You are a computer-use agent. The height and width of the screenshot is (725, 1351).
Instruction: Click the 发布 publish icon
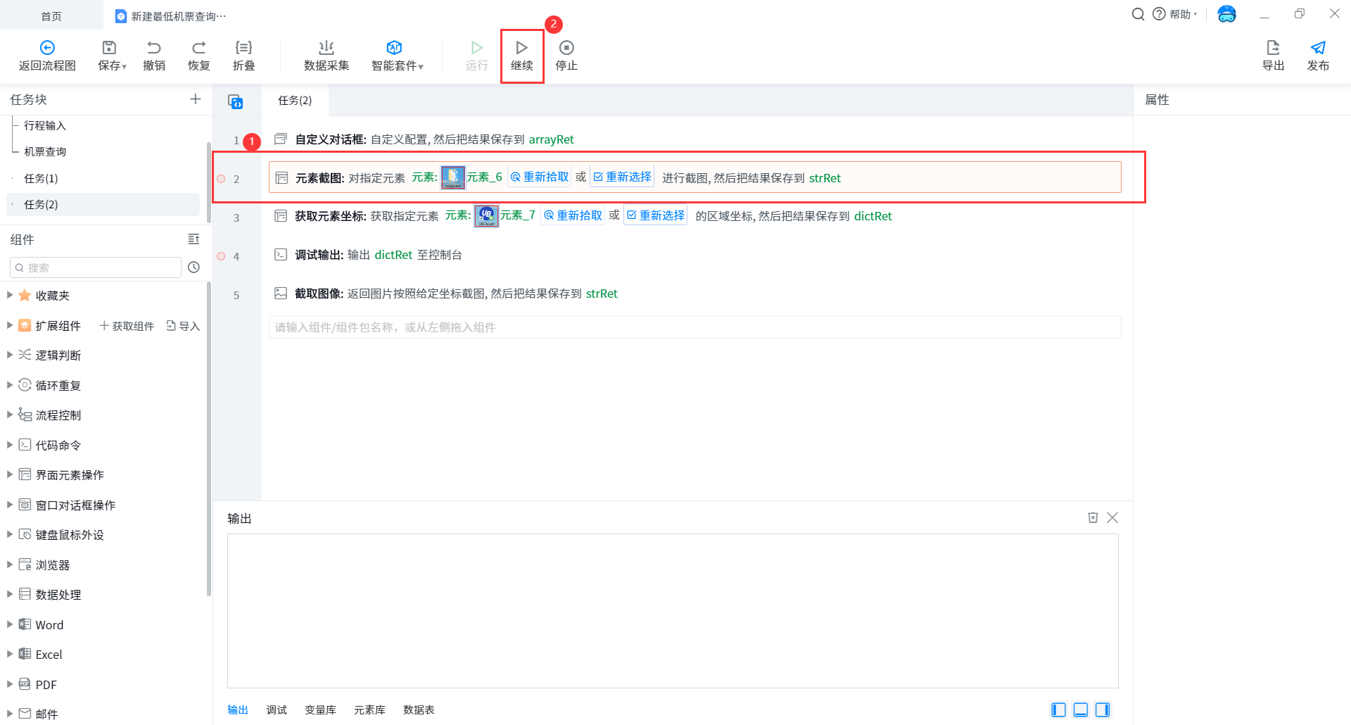pos(1318,48)
